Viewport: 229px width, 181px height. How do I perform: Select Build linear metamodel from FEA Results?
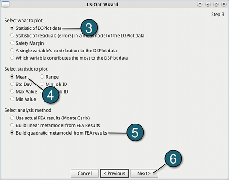55,125
